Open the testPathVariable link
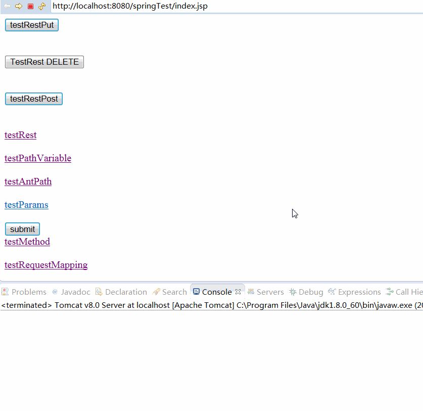The height and width of the screenshot is (411, 423). [38, 158]
